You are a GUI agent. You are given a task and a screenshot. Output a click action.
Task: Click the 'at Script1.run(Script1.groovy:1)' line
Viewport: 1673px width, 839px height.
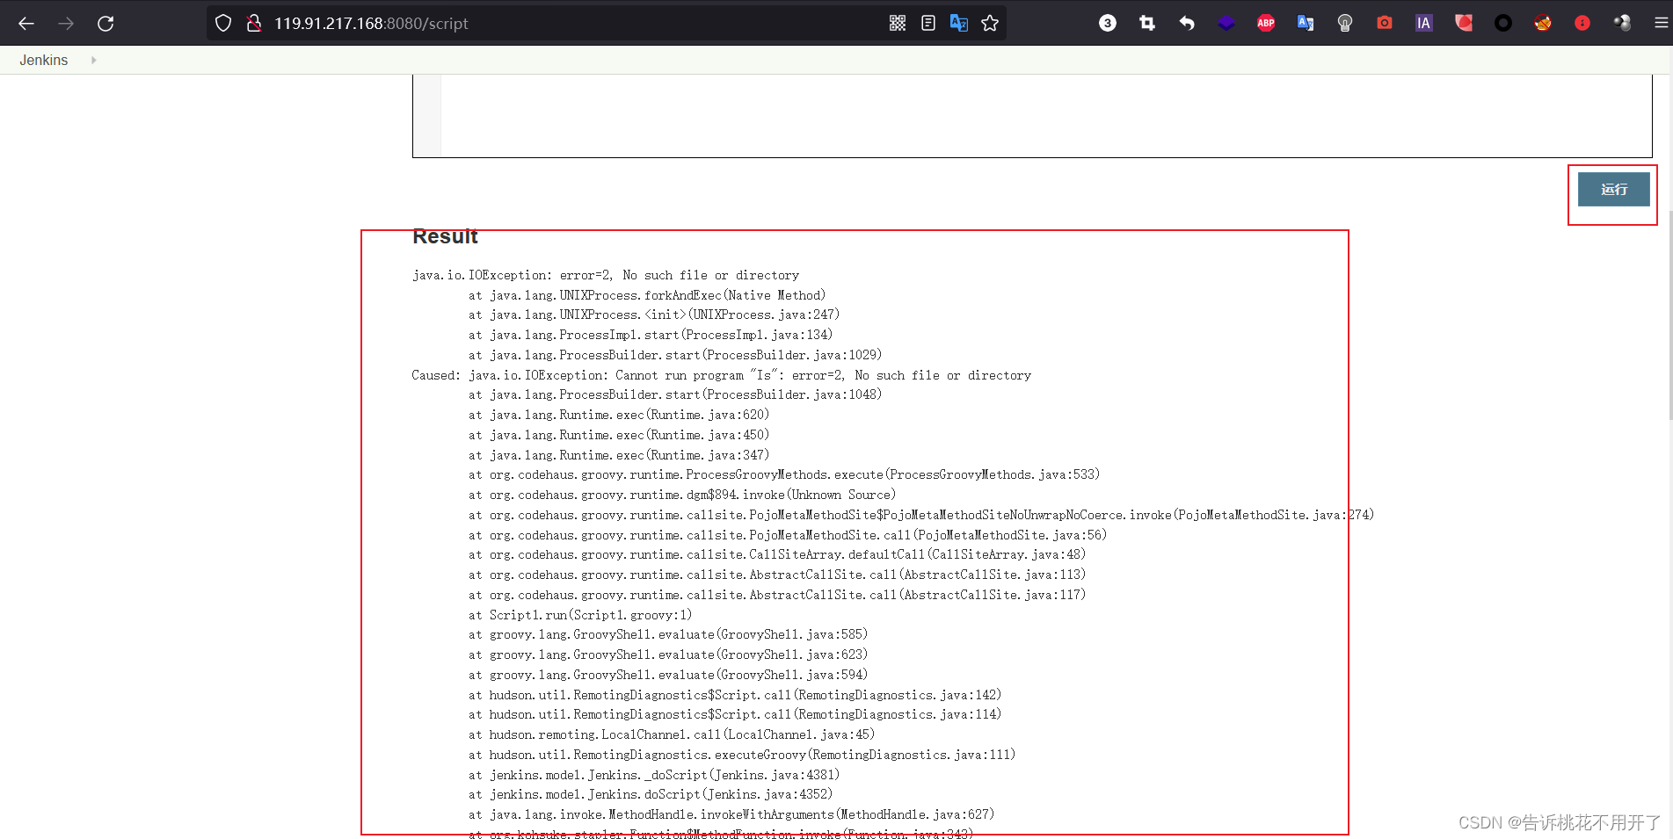[580, 615]
